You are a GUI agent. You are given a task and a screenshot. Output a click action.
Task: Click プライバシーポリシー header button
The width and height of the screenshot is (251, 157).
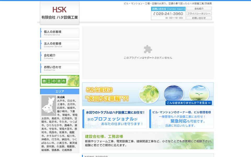point(199,13)
